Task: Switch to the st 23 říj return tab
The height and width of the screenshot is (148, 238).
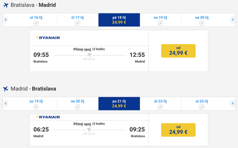Action: [x=202, y=103]
